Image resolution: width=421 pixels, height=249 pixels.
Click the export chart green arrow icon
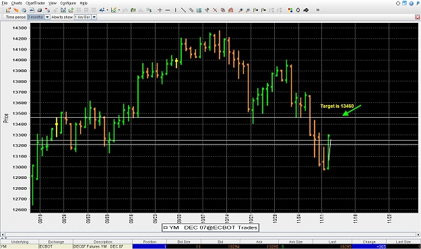pos(71,10)
